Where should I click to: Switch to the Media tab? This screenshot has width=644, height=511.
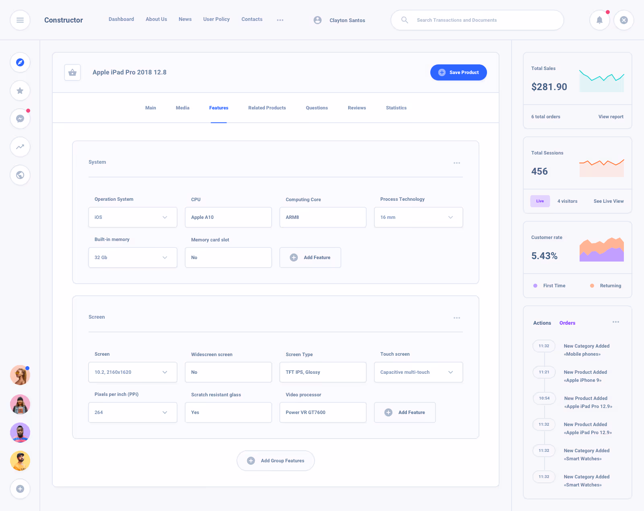pos(183,108)
